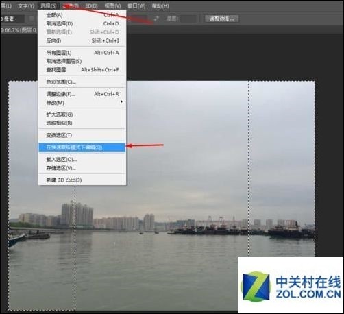
Task: Choose 全部(A) from the Select menu
Action: click(x=82, y=15)
